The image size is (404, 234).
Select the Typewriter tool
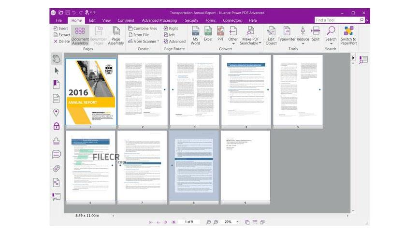click(x=287, y=34)
